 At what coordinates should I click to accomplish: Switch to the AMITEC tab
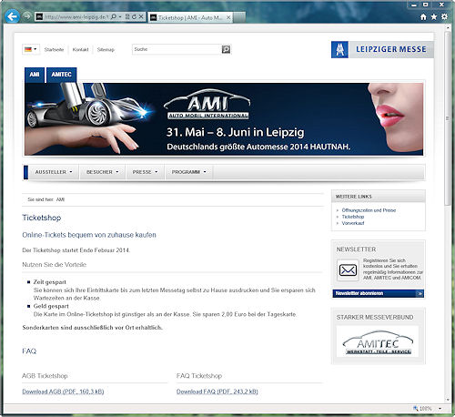click(x=61, y=75)
